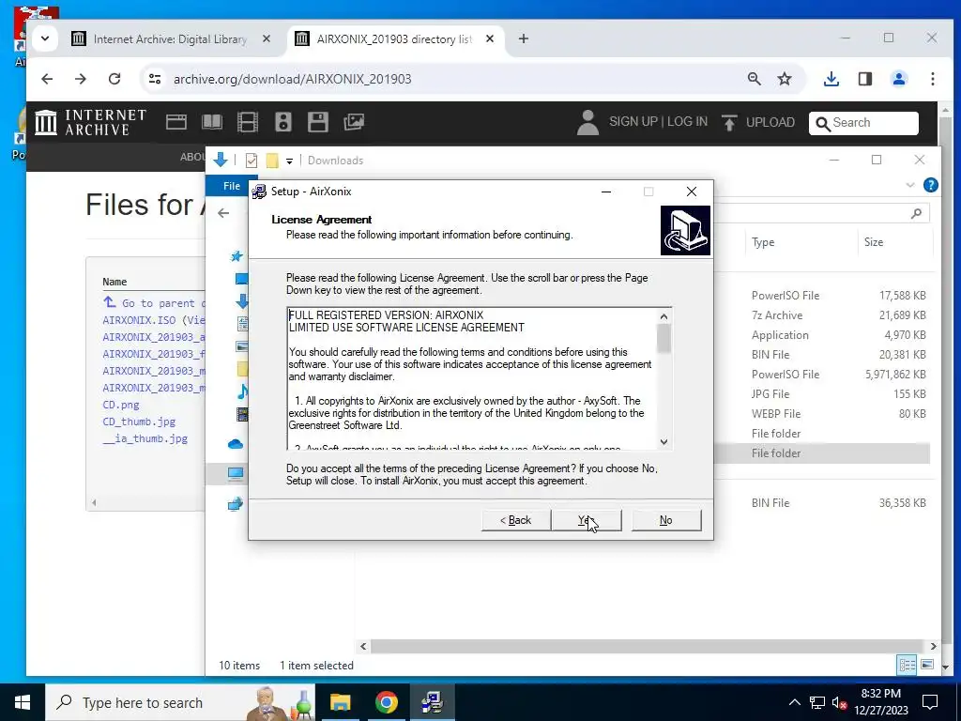Select AIRXONIX_201903 directory listing tab
Viewport: 961px width, 721px height.
[x=393, y=38]
